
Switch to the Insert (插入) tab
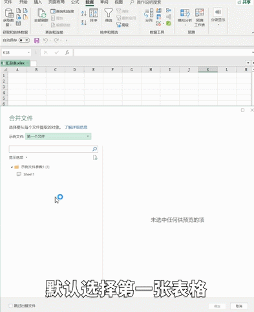38,2
